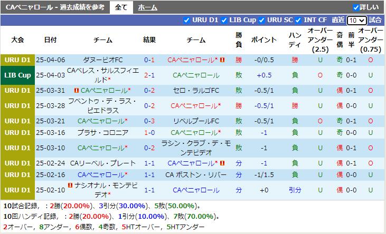386x234 pixels.
Task: Click the 前半 column header
Action: 351,40
